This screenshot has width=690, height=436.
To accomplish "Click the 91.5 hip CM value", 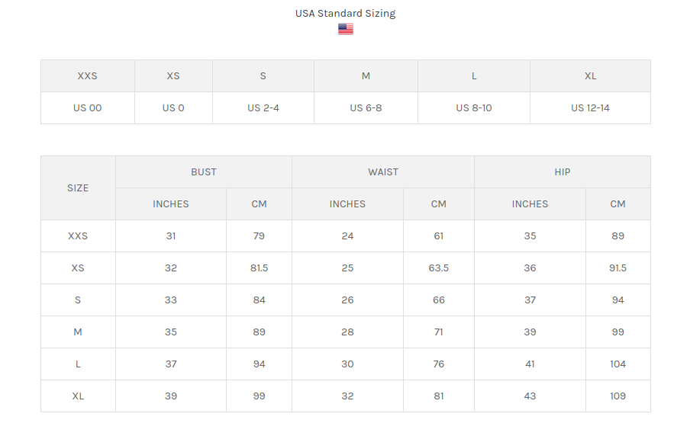I will click(617, 268).
